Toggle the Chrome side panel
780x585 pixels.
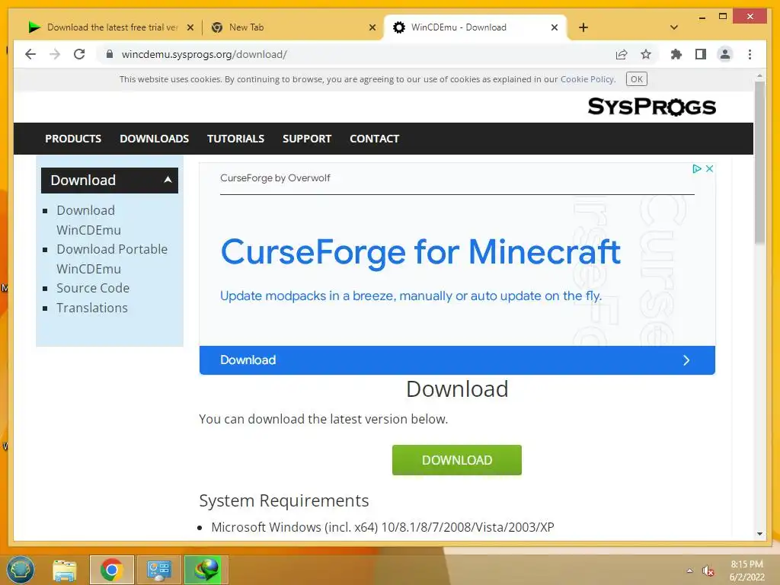click(x=701, y=54)
